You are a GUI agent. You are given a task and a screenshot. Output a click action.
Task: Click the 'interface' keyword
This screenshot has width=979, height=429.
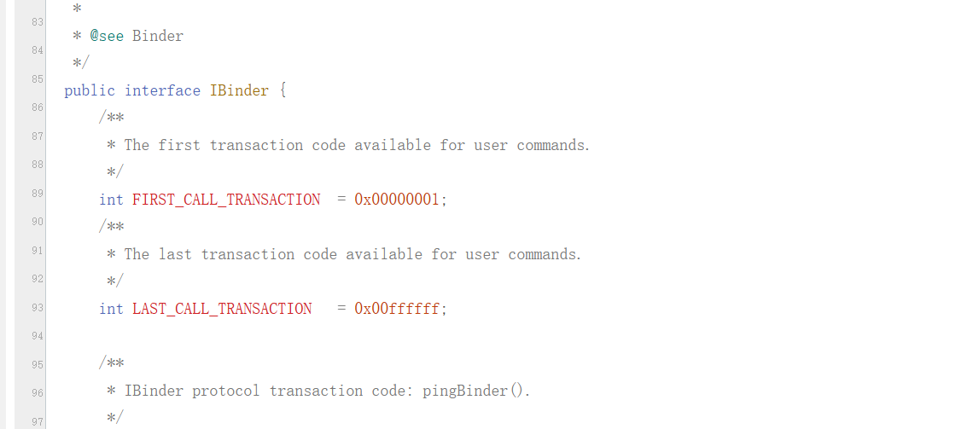[162, 90]
